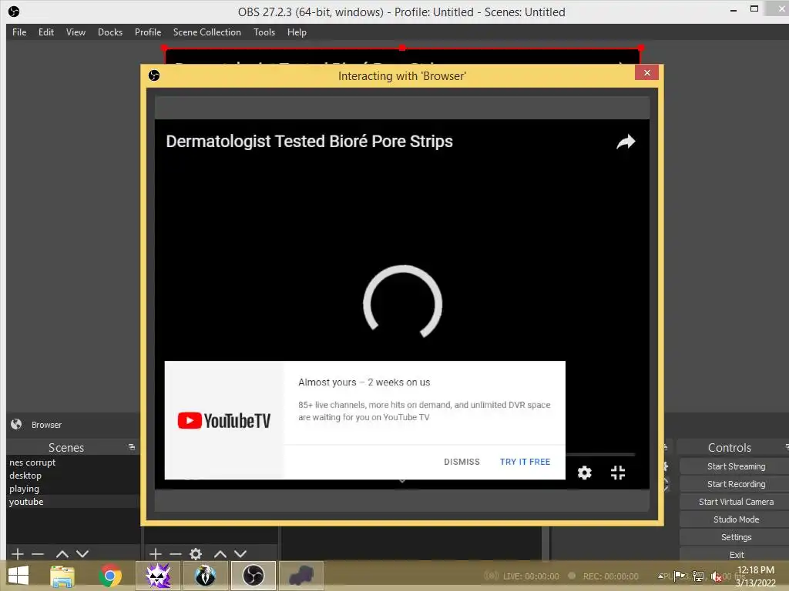Image resolution: width=789 pixels, height=591 pixels.
Task: Open OBS Settings from Controls
Action: pyautogui.click(x=736, y=536)
